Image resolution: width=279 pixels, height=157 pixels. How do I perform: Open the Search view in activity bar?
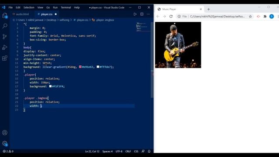coord(5,26)
